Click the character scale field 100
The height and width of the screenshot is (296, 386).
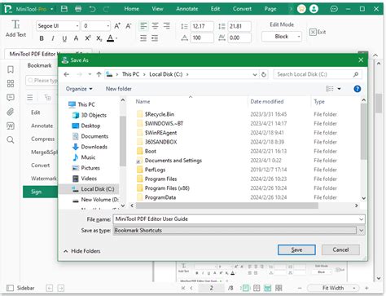click(202, 38)
